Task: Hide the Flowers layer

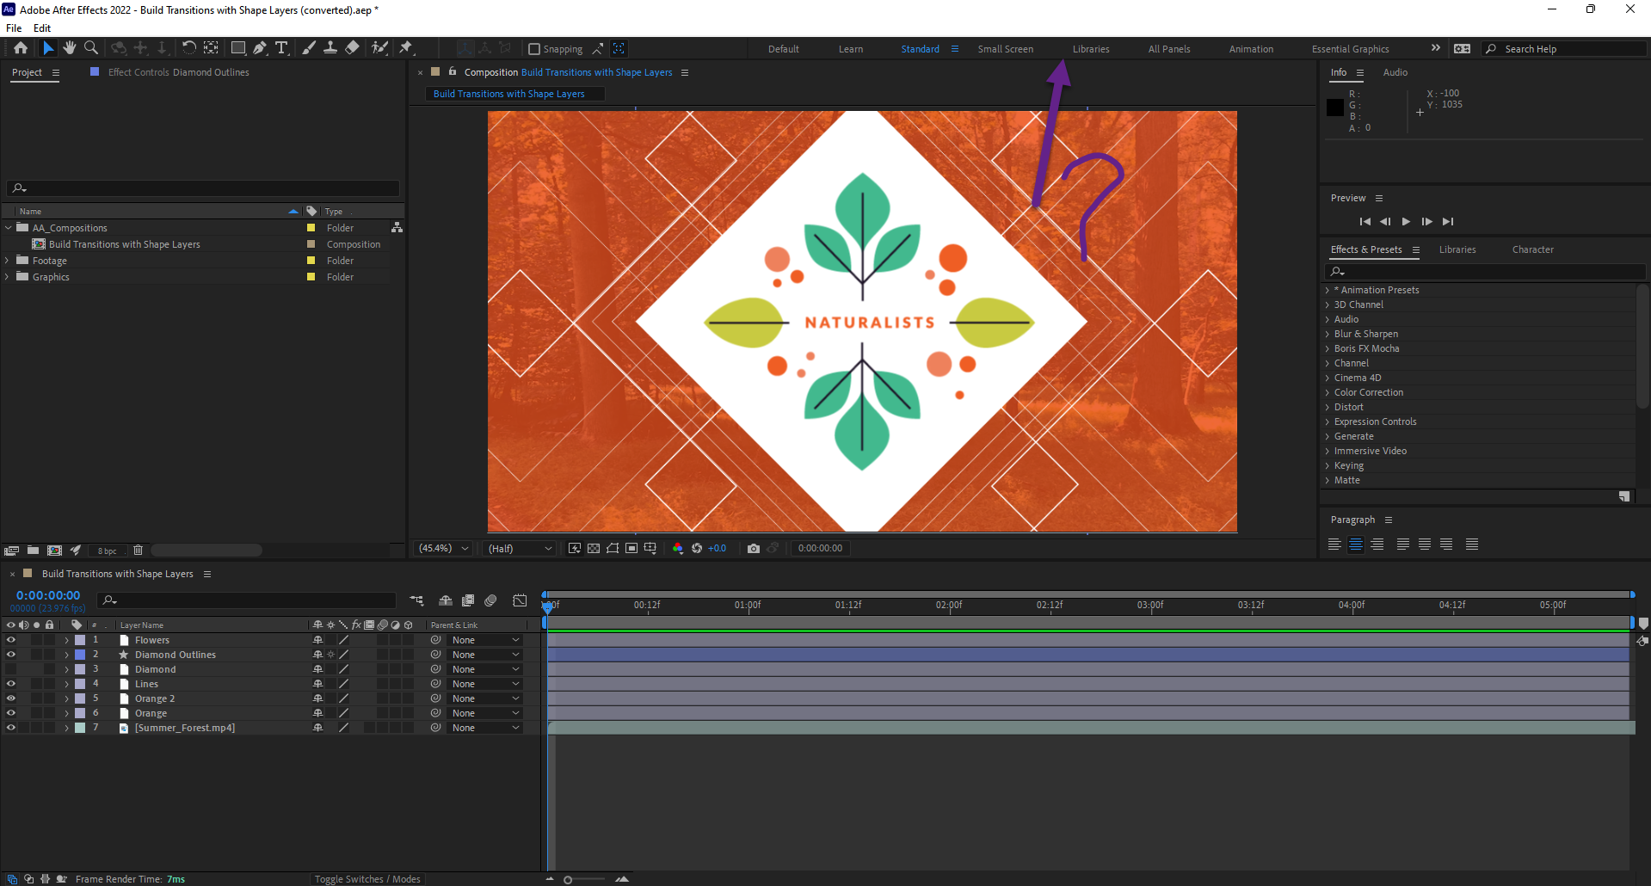Action: point(11,639)
